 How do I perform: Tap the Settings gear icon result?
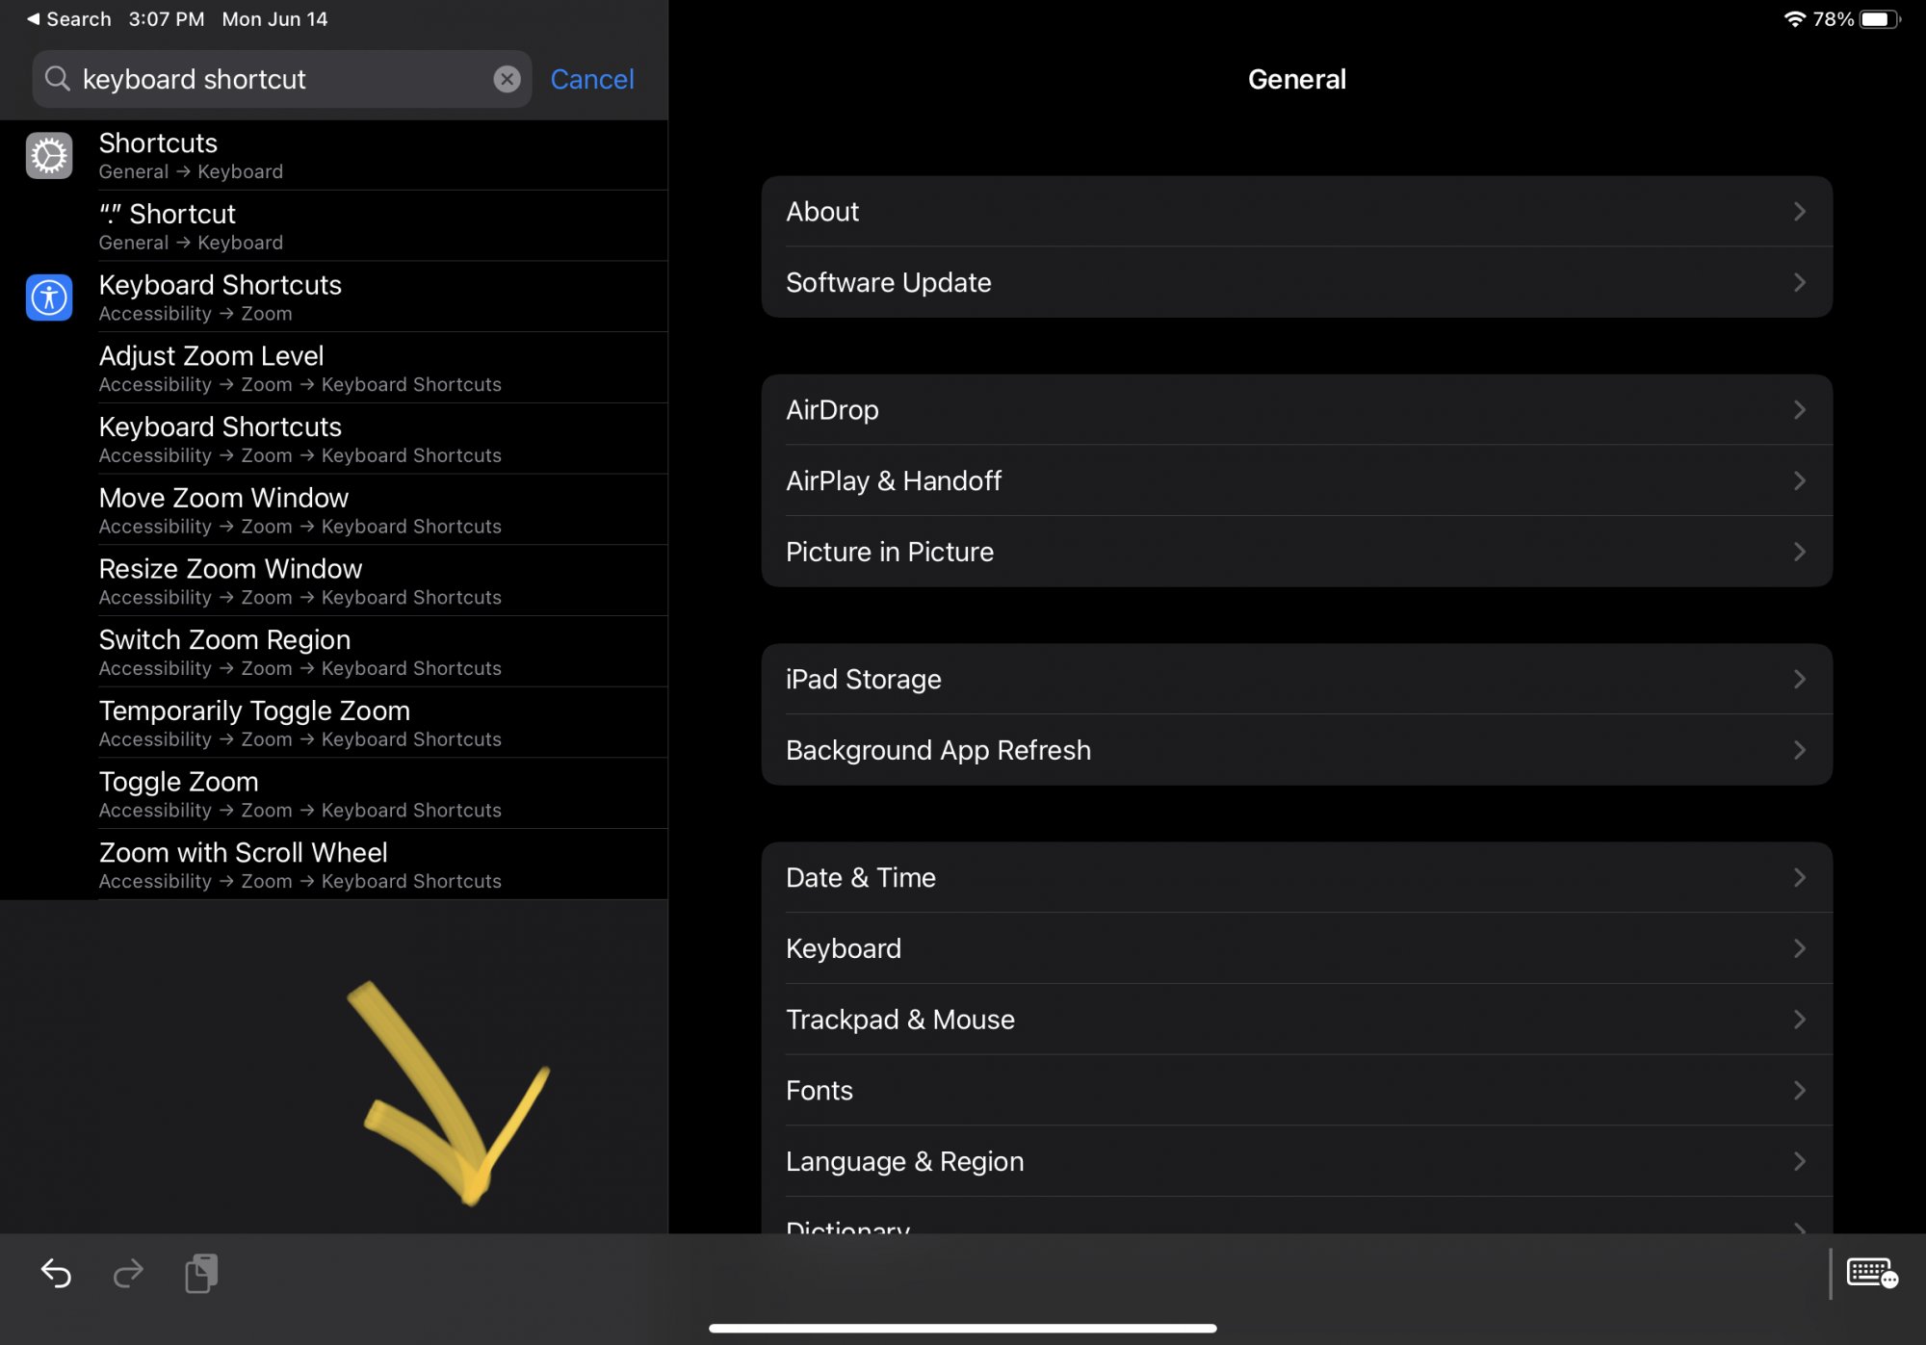pyautogui.click(x=49, y=156)
